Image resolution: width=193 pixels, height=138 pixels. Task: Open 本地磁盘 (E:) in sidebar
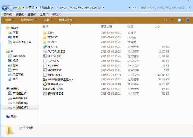tap(18, 103)
